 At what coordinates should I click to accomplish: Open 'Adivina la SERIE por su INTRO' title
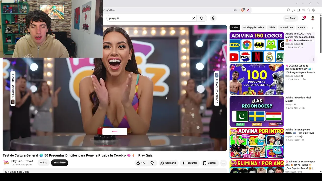[x=300, y=131]
